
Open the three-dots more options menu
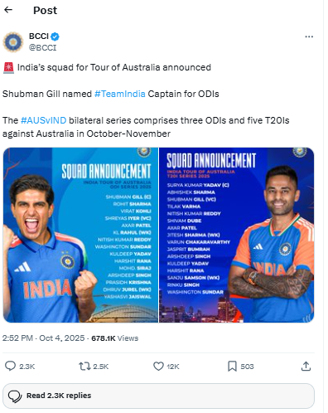(309, 36)
